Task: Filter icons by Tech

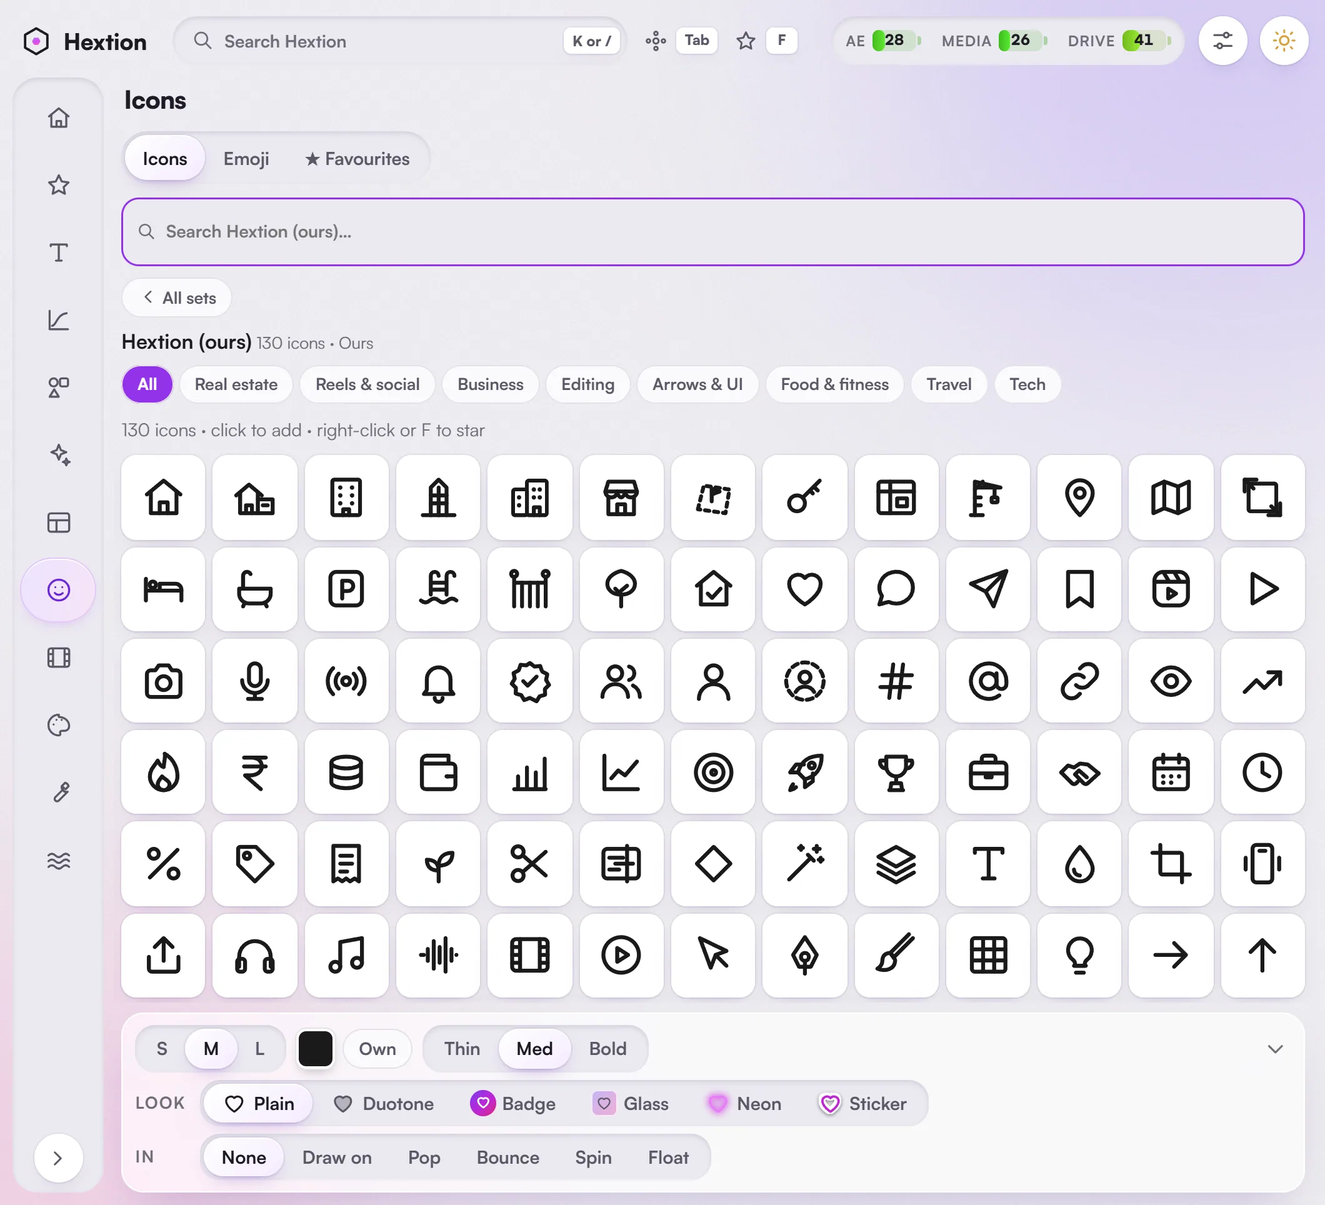Action: (x=1027, y=384)
